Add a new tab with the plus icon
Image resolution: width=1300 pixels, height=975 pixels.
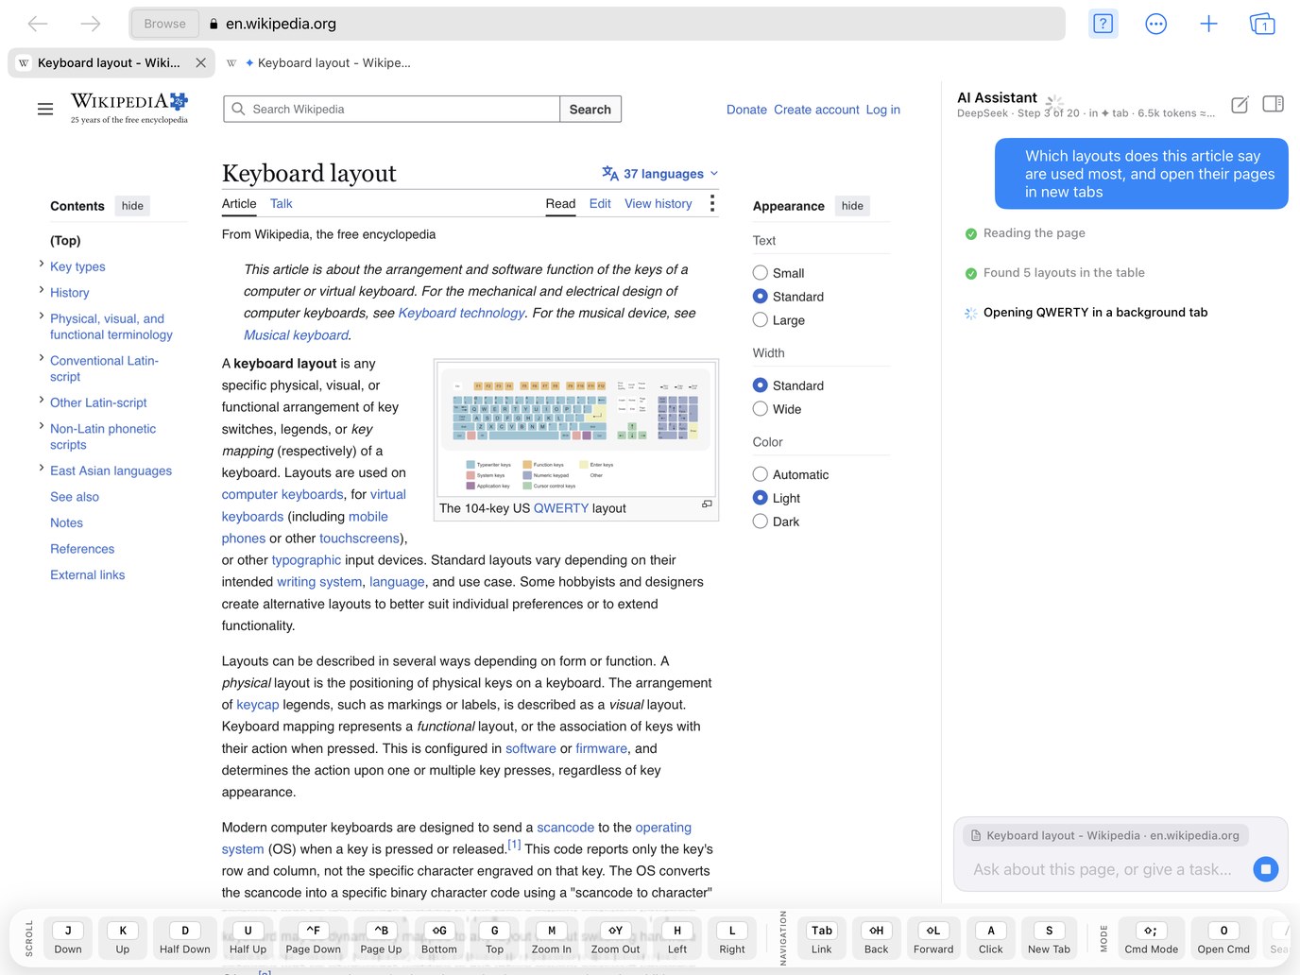[1208, 24]
